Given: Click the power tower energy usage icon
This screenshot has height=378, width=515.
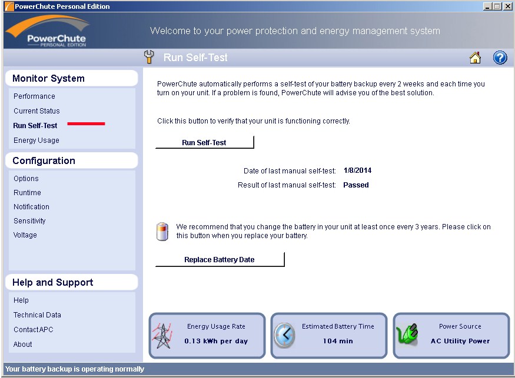Looking at the screenshot, I should click(x=162, y=336).
